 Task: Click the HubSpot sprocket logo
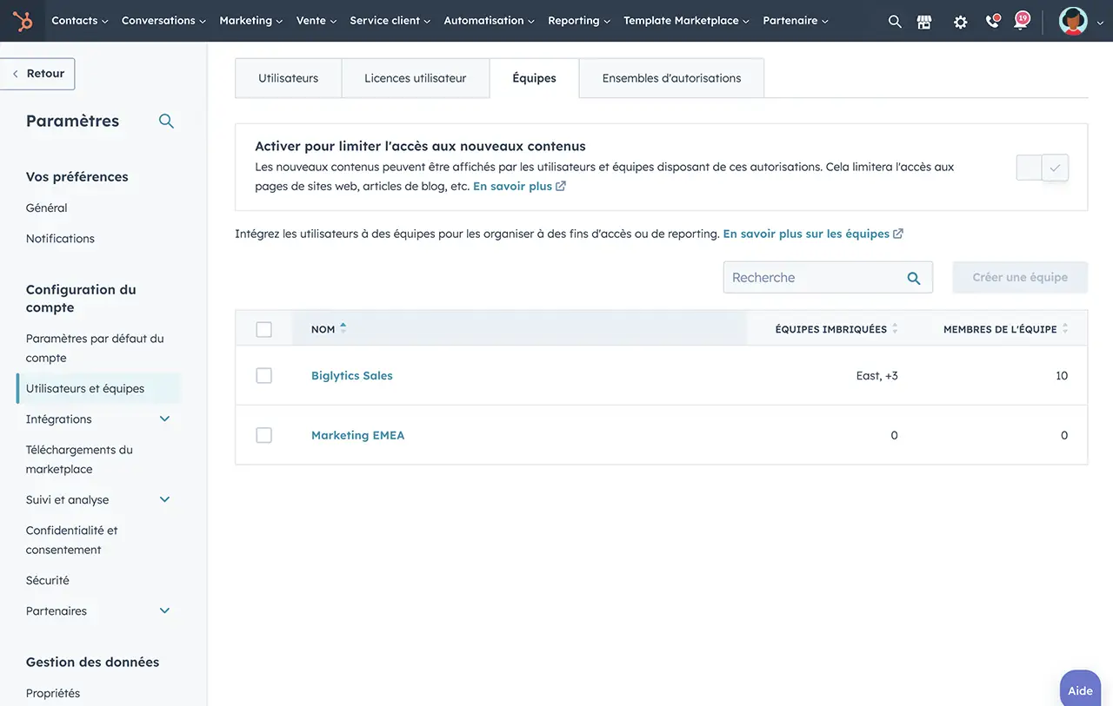(x=23, y=21)
